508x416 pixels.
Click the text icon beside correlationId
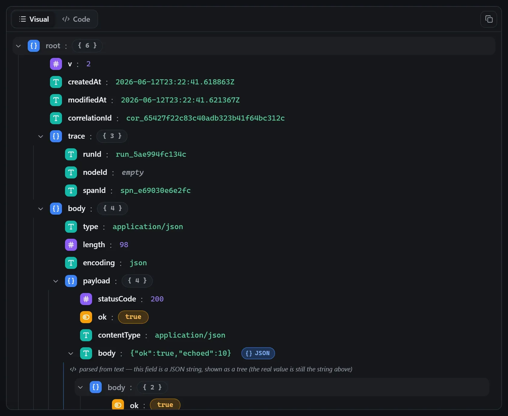(56, 118)
